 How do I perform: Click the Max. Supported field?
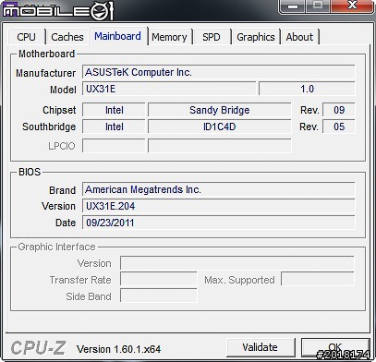click(x=318, y=280)
